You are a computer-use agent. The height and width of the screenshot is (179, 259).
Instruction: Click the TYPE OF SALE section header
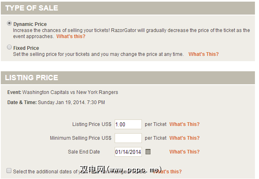tap(32, 8)
